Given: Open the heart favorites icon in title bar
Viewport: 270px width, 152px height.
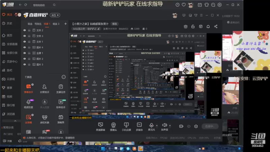Looking at the screenshot, I should [184, 5].
